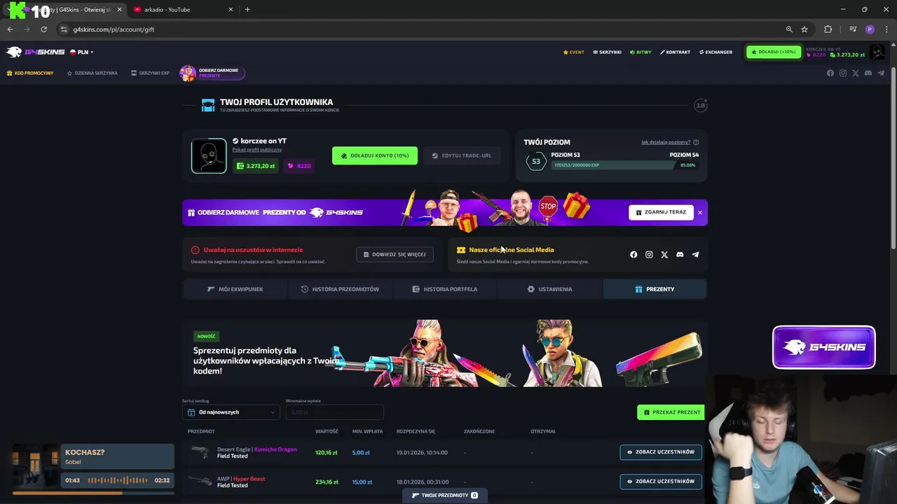Click the level 53 hexagon badge

(x=536, y=161)
